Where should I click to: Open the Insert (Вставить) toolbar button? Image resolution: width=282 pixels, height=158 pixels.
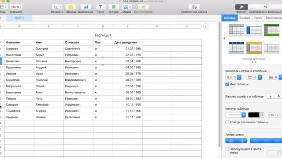(57, 7)
